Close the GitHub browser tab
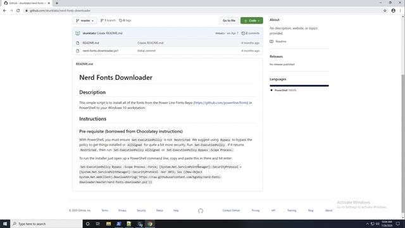 pyautogui.click(x=49, y=3)
